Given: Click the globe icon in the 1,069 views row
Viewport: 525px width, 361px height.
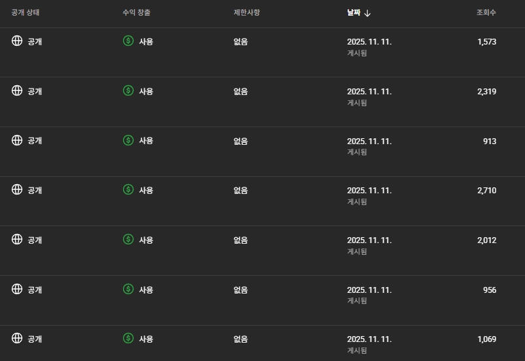Looking at the screenshot, I should pyautogui.click(x=17, y=339).
